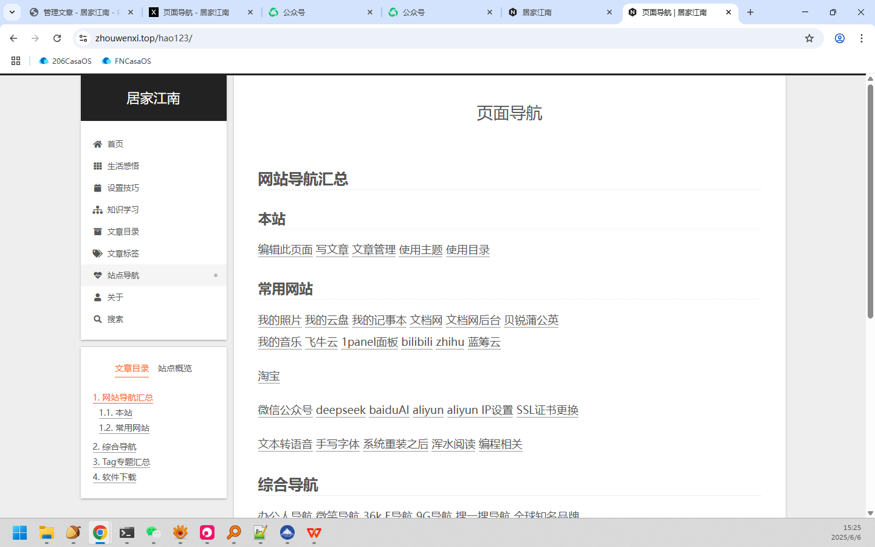Open the 首页 menu item

[154, 144]
